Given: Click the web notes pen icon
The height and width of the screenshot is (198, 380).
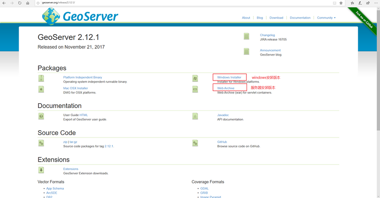Looking at the screenshot, I should coord(360,3).
